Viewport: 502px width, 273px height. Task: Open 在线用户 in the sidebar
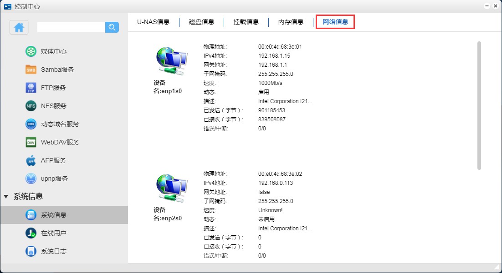tap(53, 233)
